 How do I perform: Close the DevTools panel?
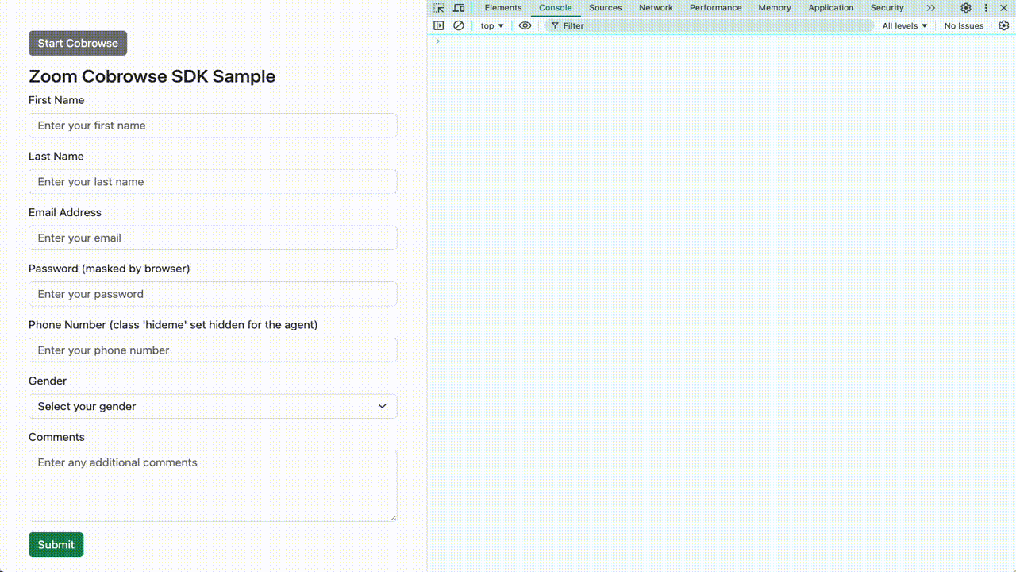click(1004, 8)
